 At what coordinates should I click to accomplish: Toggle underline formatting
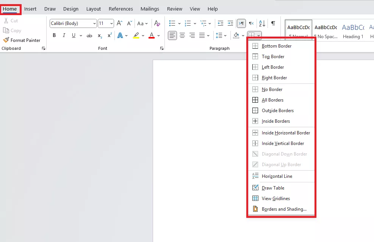click(74, 35)
